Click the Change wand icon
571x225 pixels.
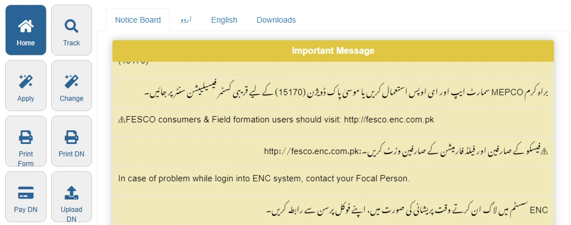[x=72, y=82]
